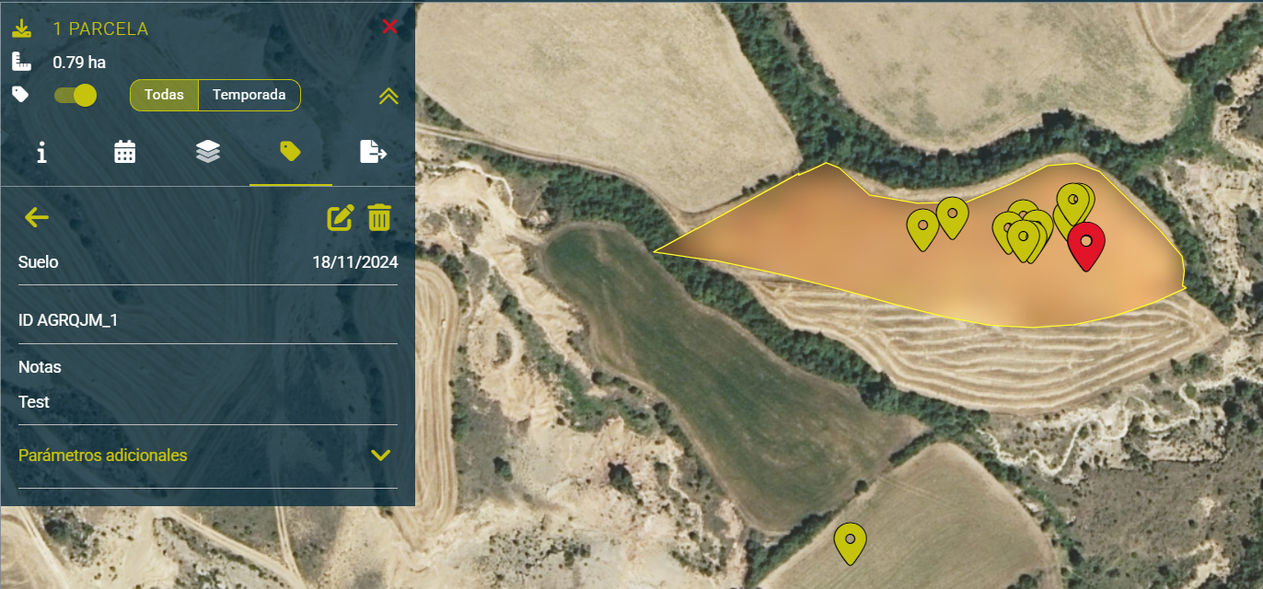Screen dimensions: 1263x589
Task: Open the export file icon
Action: coord(373,152)
